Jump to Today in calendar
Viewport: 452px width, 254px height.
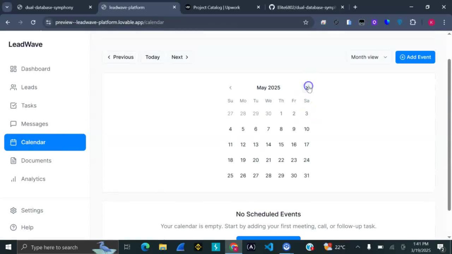pyautogui.click(x=152, y=57)
